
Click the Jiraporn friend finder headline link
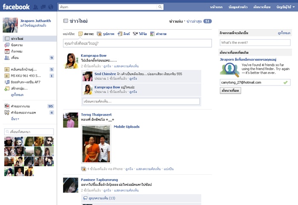pyautogui.click(x=248, y=60)
